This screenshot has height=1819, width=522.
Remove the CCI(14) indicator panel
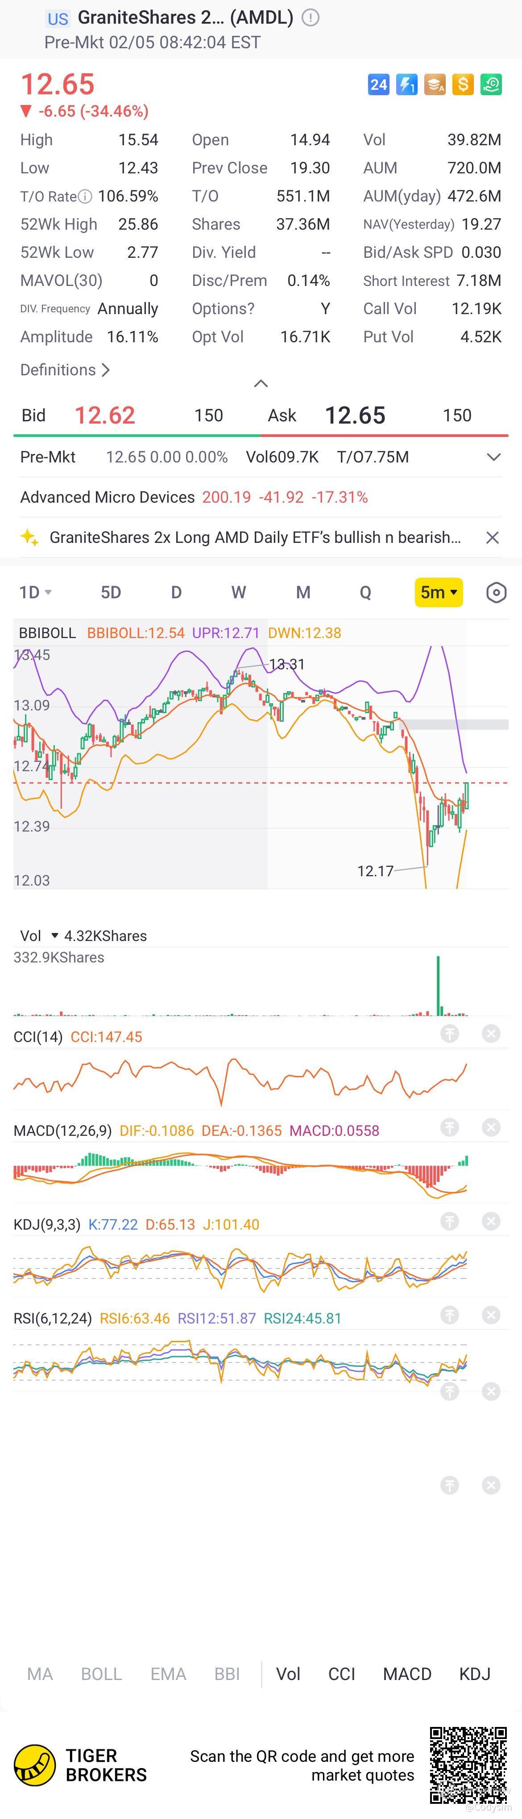point(492,1034)
